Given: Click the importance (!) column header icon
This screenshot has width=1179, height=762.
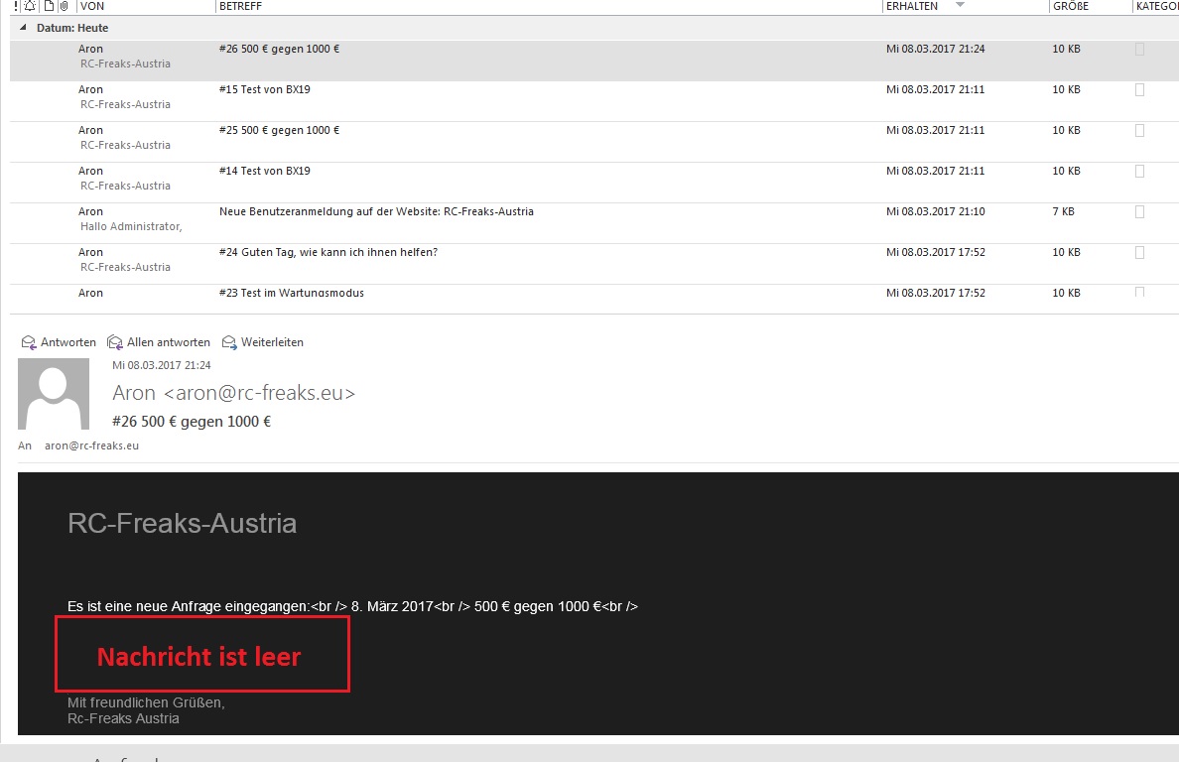Looking at the screenshot, I should 16,6.
